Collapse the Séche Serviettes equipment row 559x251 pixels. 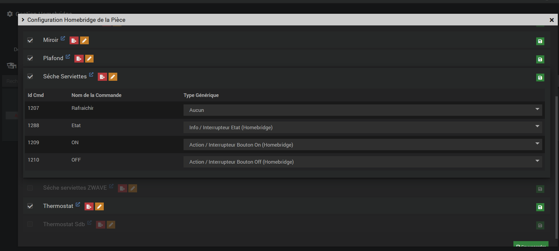coord(65,77)
